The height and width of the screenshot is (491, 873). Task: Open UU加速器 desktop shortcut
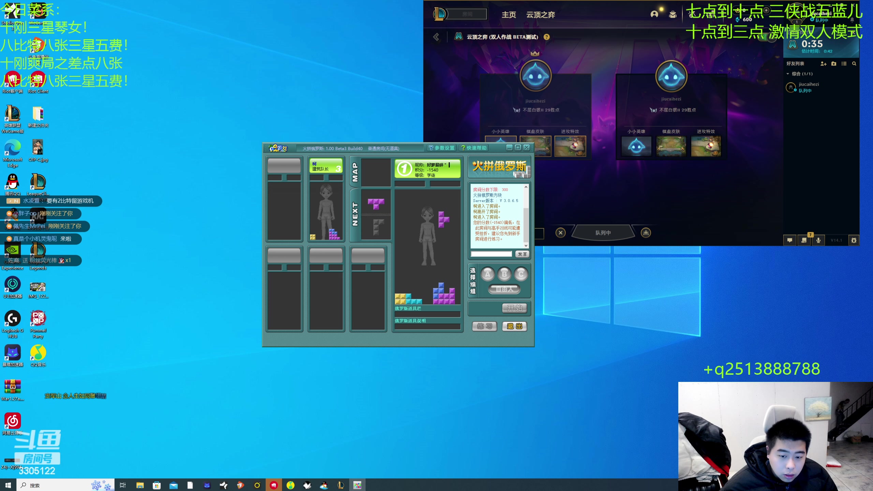pyautogui.click(x=13, y=287)
